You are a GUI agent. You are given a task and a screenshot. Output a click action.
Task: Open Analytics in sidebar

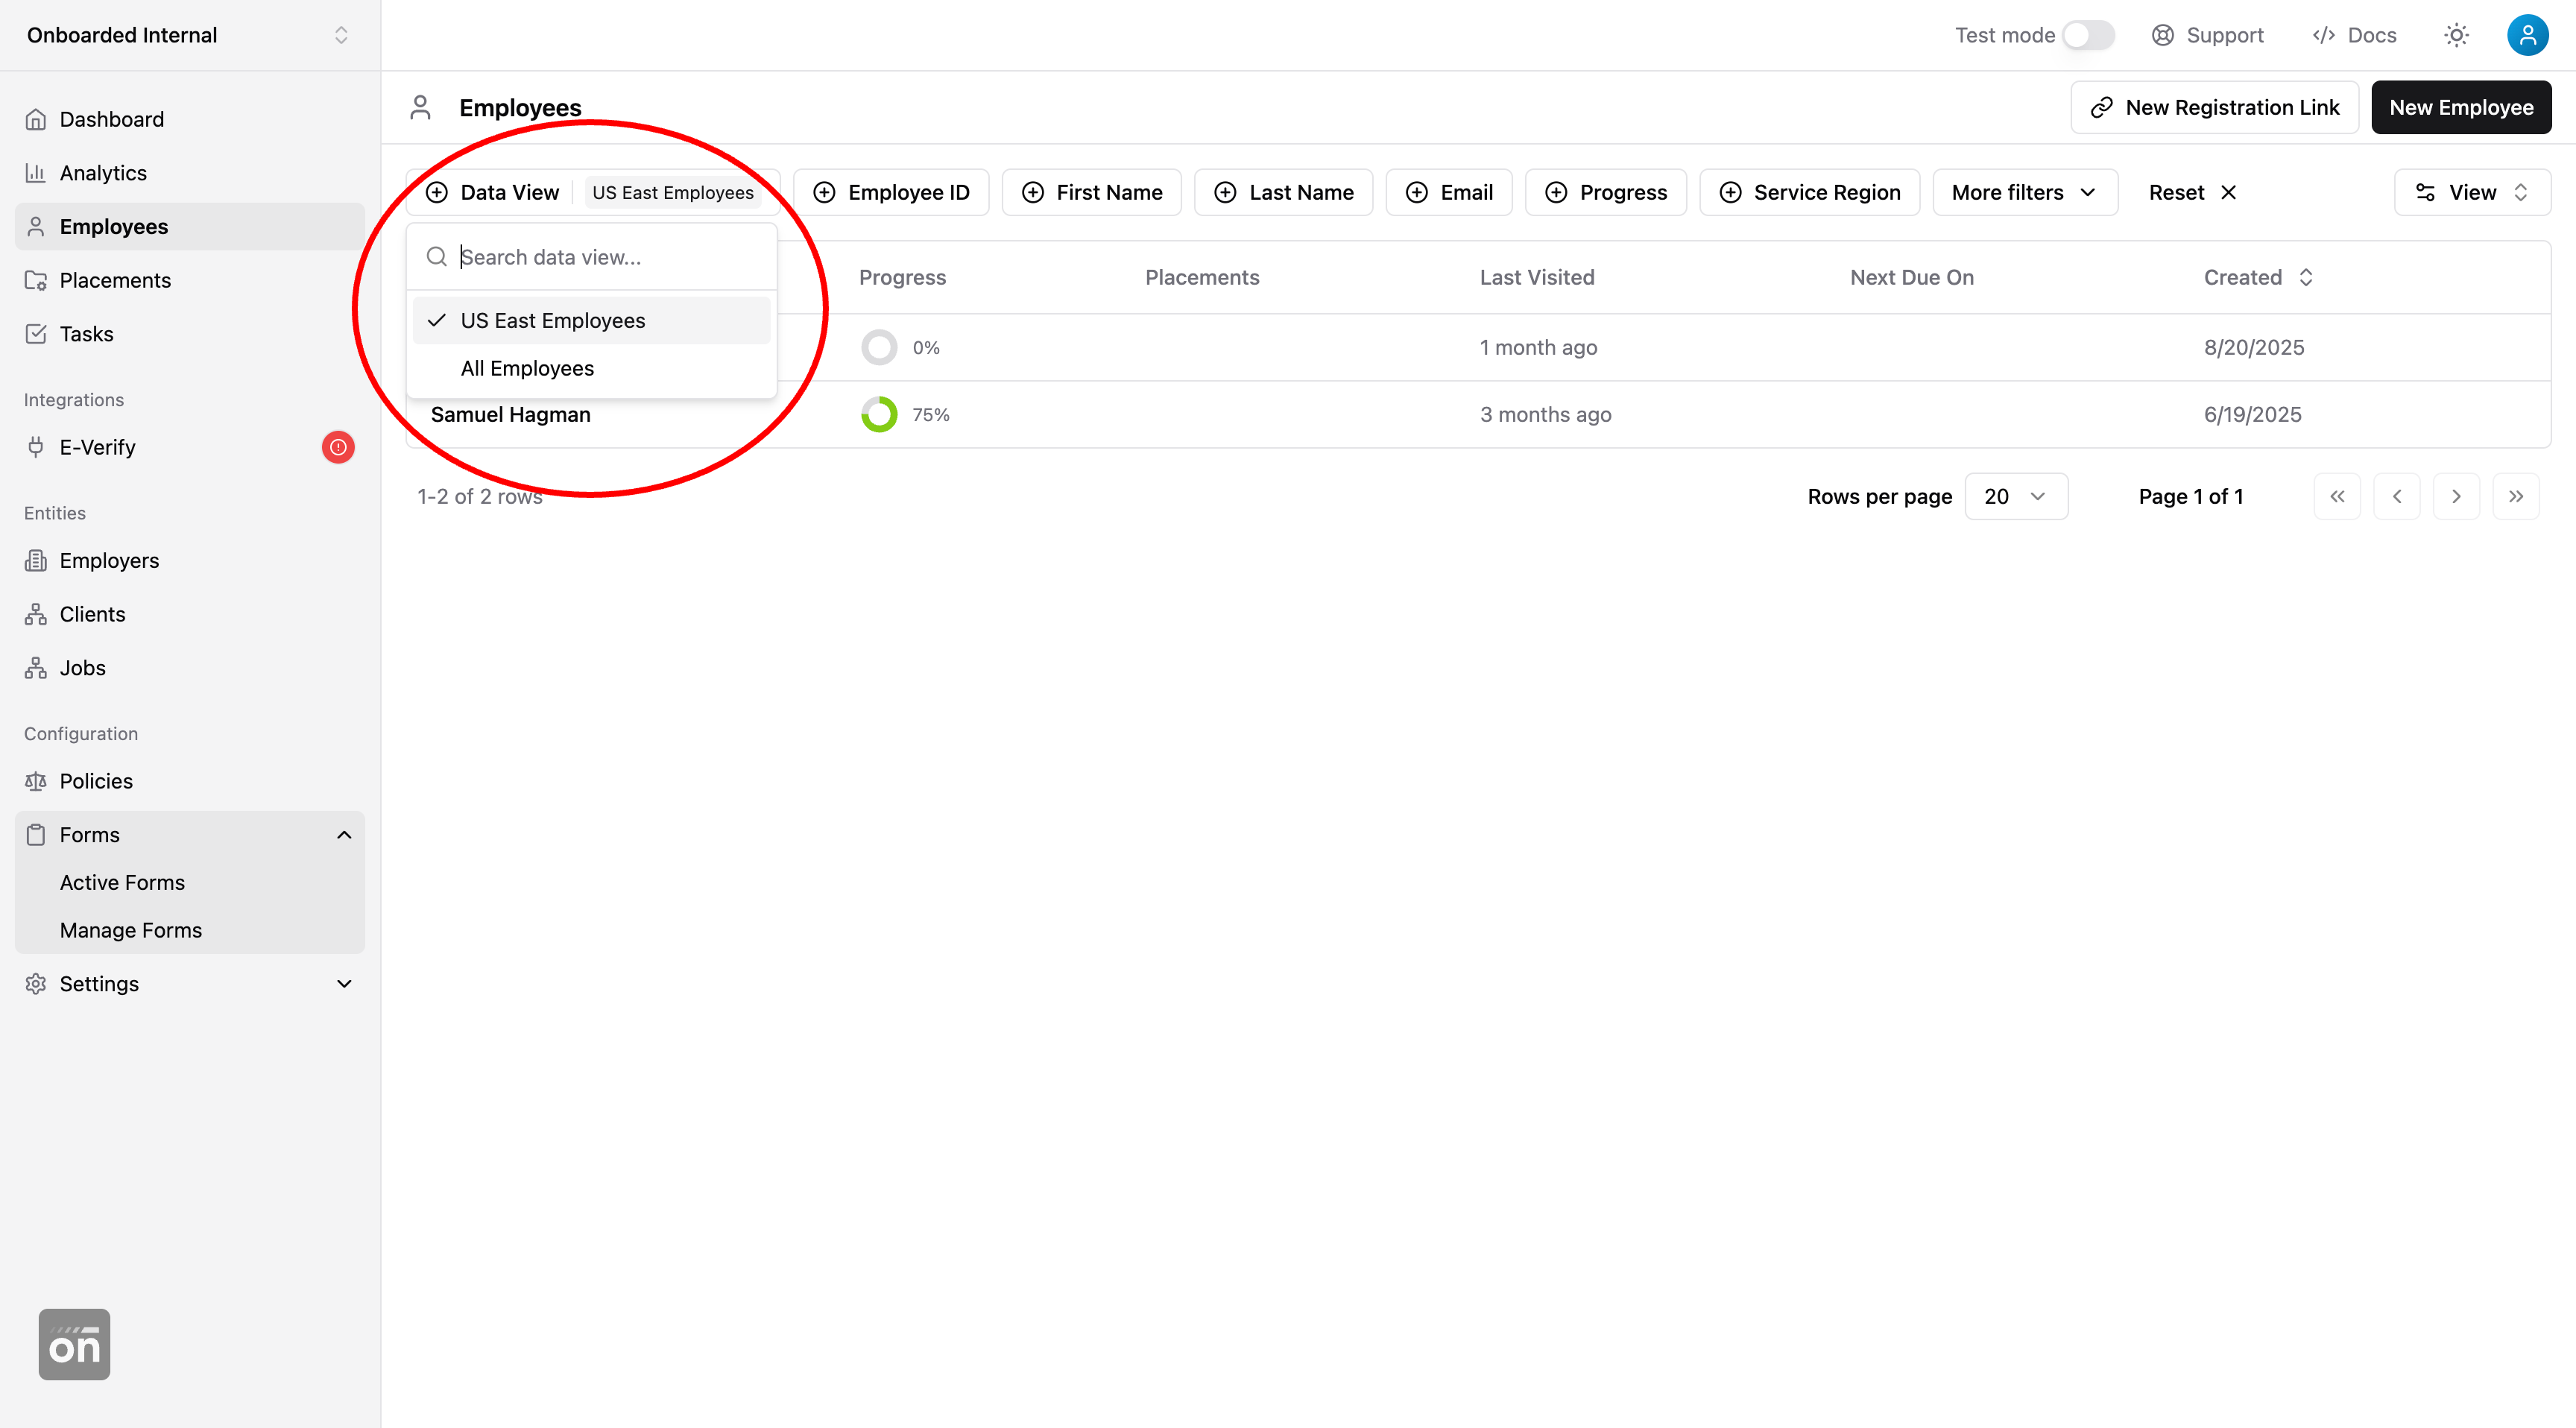coord(103,173)
